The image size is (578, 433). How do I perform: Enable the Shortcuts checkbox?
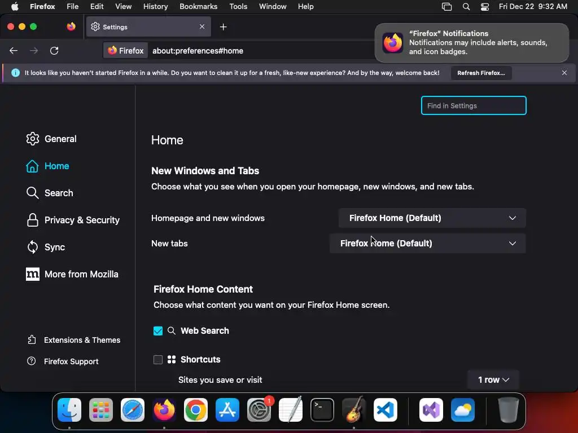click(x=158, y=360)
